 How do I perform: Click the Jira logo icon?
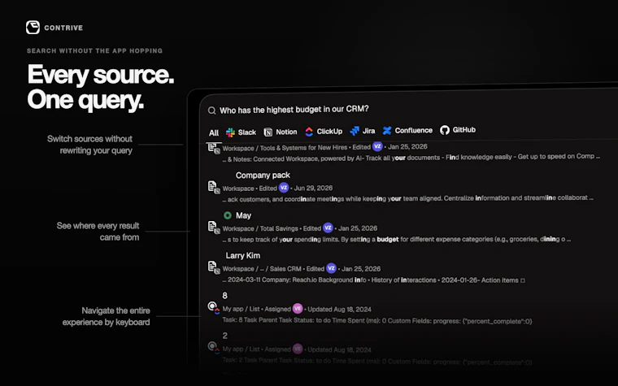coord(355,131)
